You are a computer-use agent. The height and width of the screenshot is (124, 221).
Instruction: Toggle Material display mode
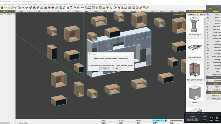(181, 11)
